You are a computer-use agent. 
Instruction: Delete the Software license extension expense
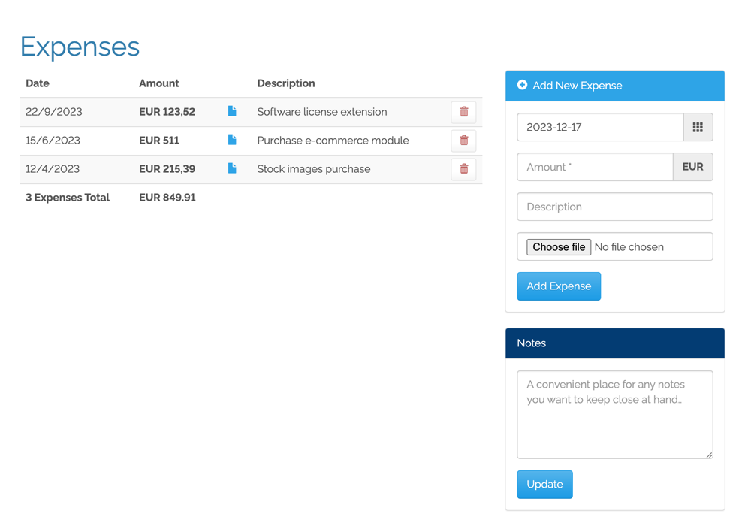(463, 111)
